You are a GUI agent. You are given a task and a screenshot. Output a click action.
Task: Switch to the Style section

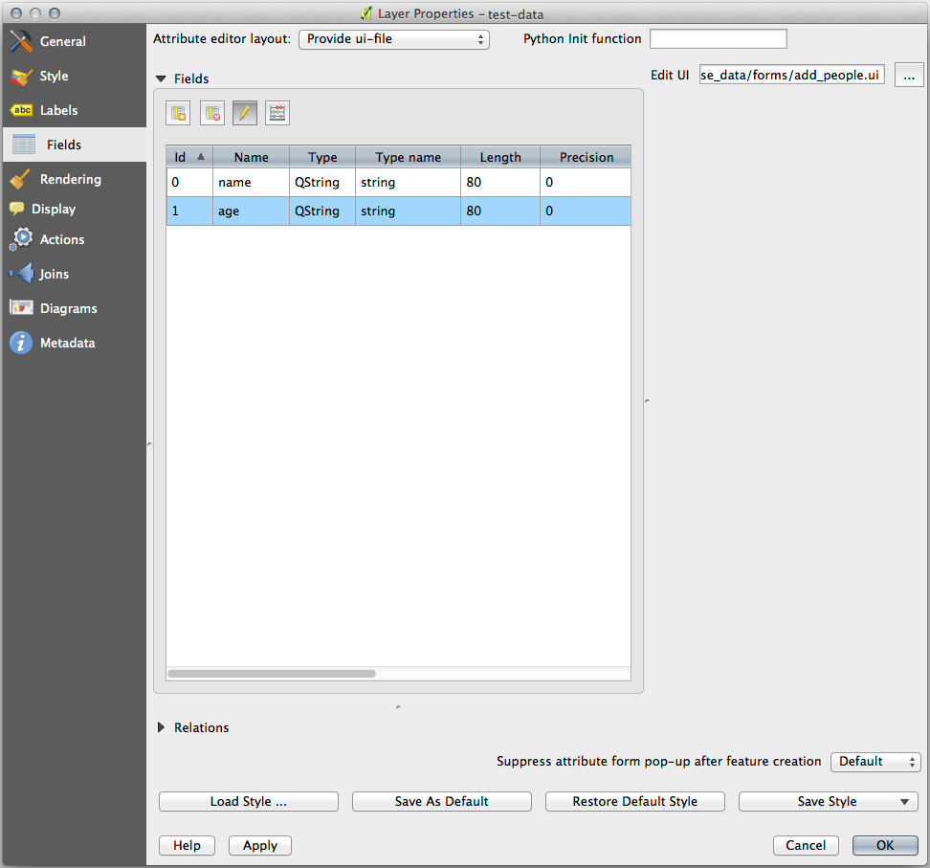tap(54, 76)
